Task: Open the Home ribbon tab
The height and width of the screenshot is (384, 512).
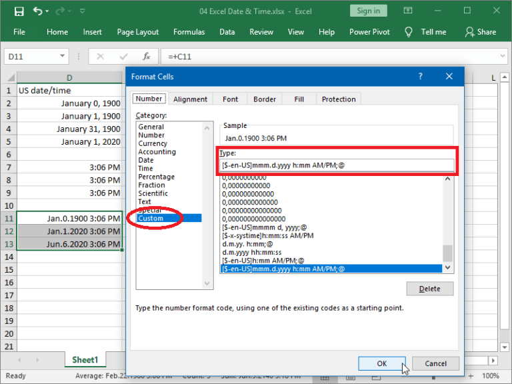Action: coord(57,32)
